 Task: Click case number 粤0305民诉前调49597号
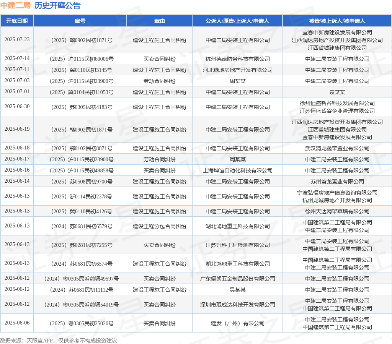pos(82,279)
